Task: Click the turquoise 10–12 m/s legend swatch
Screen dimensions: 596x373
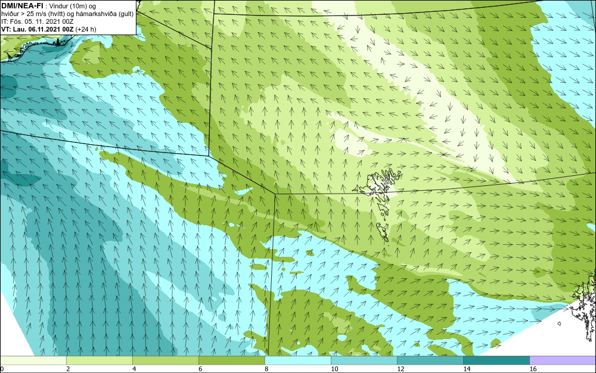Action: pyautogui.click(x=364, y=360)
